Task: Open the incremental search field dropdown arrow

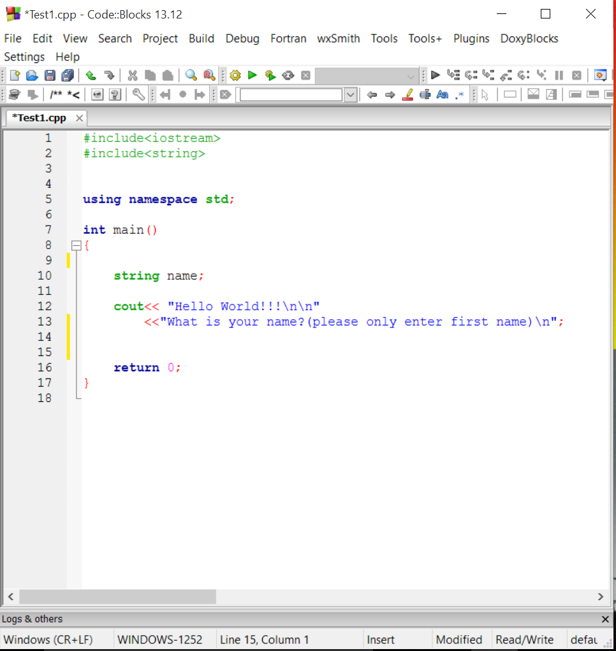Action: tap(350, 95)
